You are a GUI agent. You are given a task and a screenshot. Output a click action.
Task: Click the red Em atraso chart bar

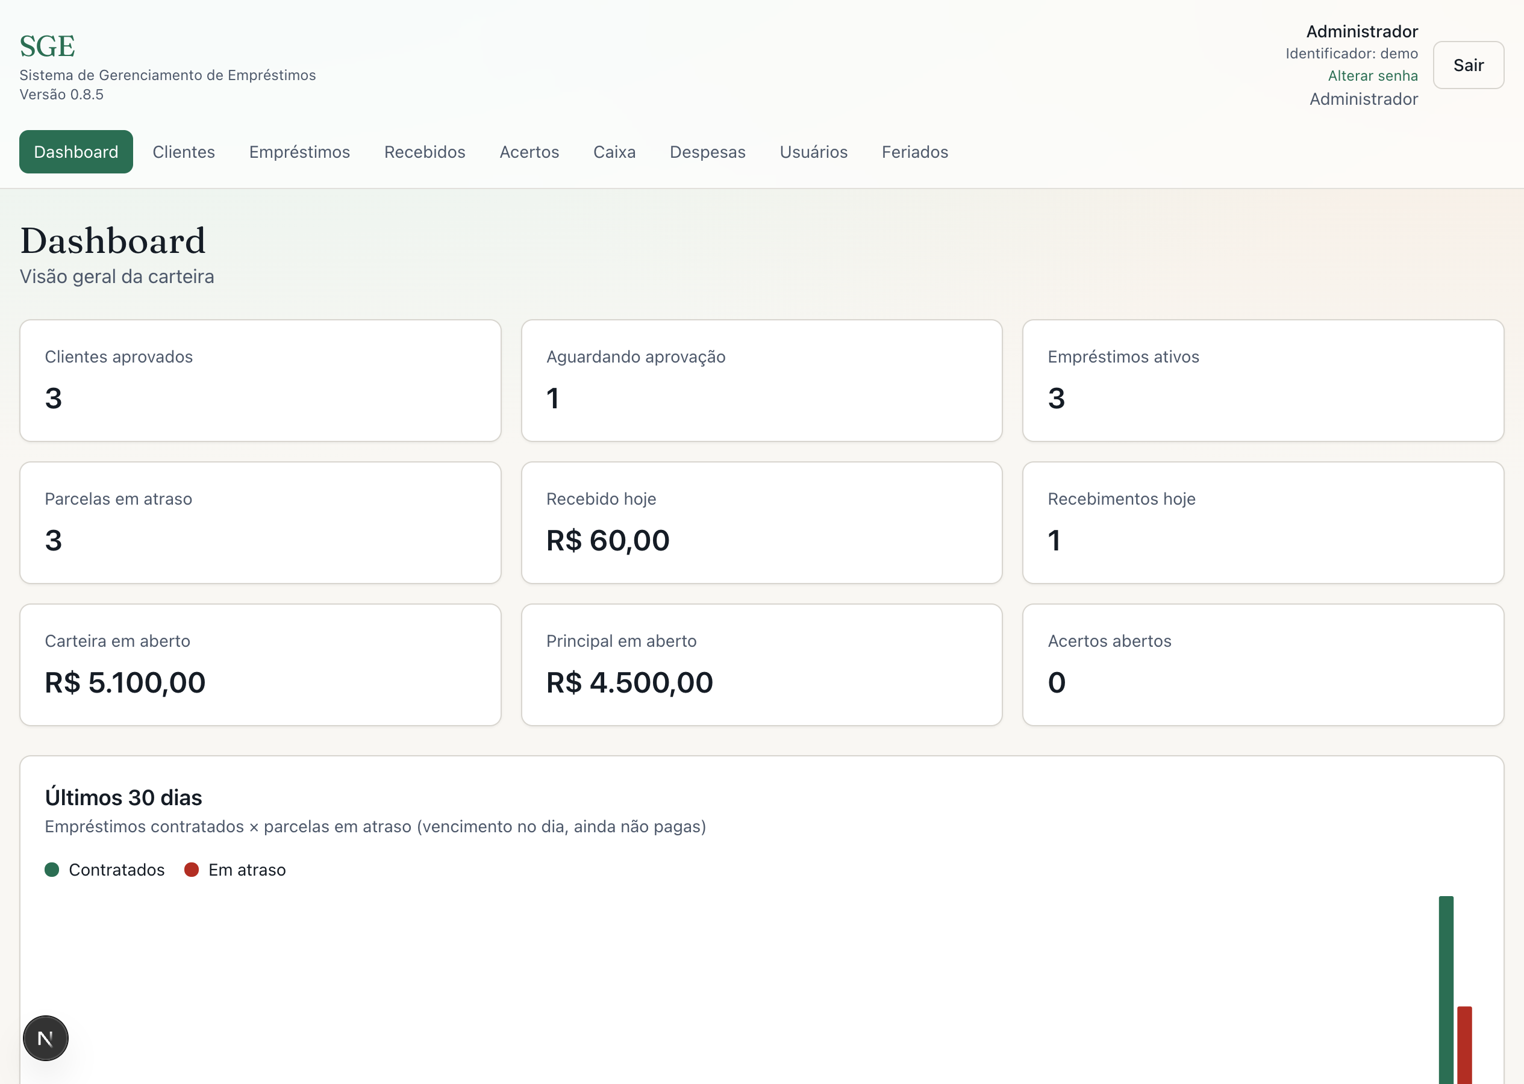[1464, 1045]
